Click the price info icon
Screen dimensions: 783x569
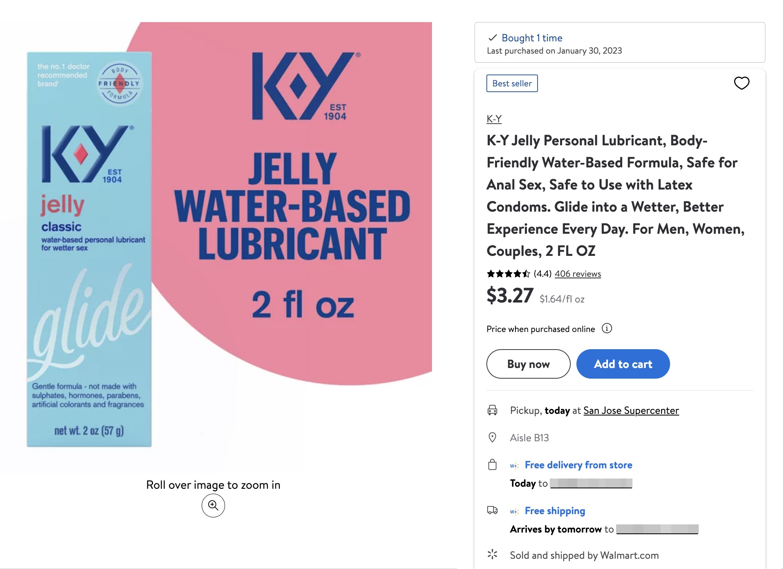tap(607, 328)
